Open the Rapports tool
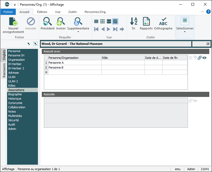This screenshot has height=172, width=212. point(146,22)
